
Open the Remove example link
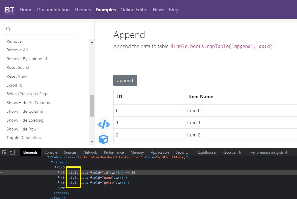[x=14, y=42]
